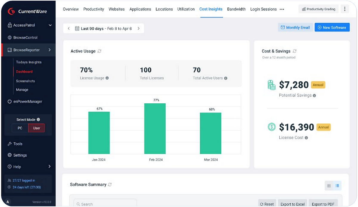This screenshot has height=207, width=358.
Task: Go to next date range
Action: coord(139,29)
